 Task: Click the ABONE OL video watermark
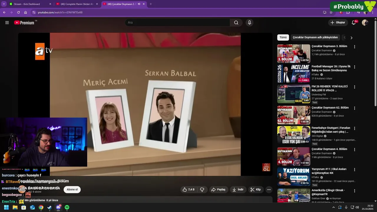pos(266,167)
